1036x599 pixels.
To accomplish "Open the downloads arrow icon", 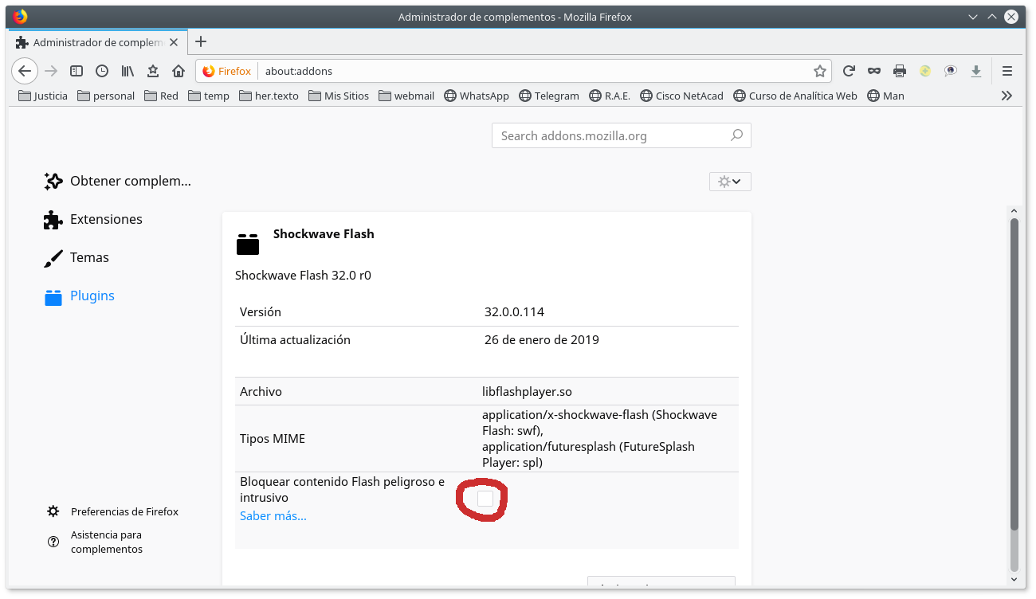I will (x=975, y=71).
